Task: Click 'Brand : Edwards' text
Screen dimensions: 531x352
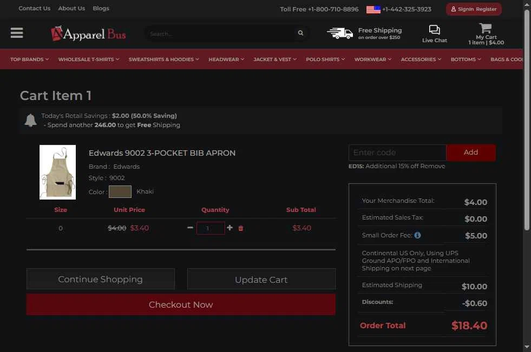Action: (114, 167)
